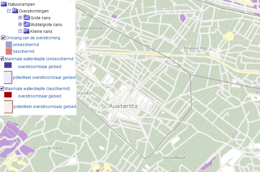The image size is (260, 172).
Task: Select the Natuurrampen tree label
Action: coord(21,4)
